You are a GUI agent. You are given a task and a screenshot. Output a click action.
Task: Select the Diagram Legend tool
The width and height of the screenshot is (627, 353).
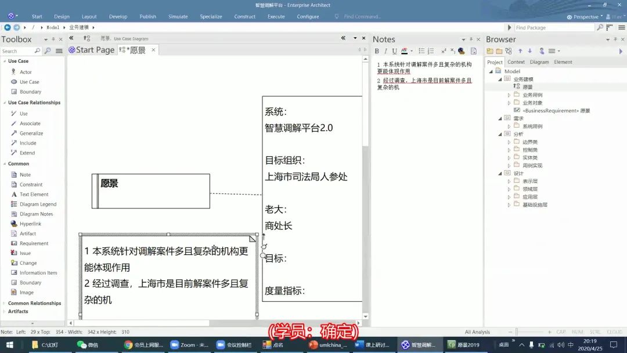[x=38, y=204]
